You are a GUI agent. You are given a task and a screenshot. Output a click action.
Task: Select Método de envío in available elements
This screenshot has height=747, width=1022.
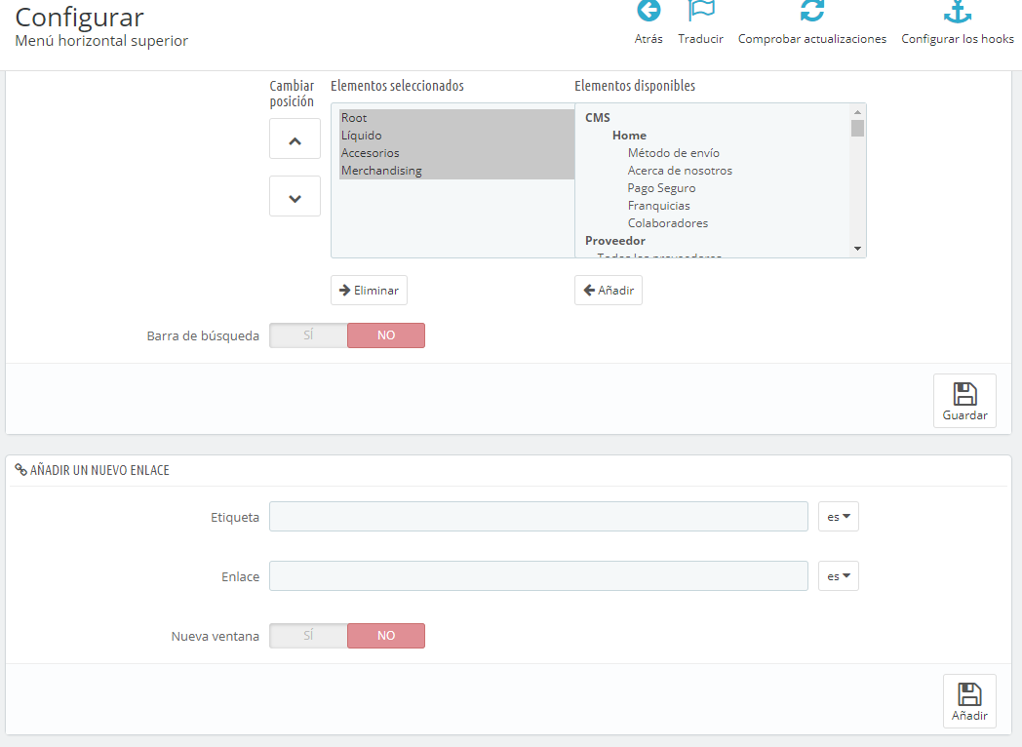[673, 153]
